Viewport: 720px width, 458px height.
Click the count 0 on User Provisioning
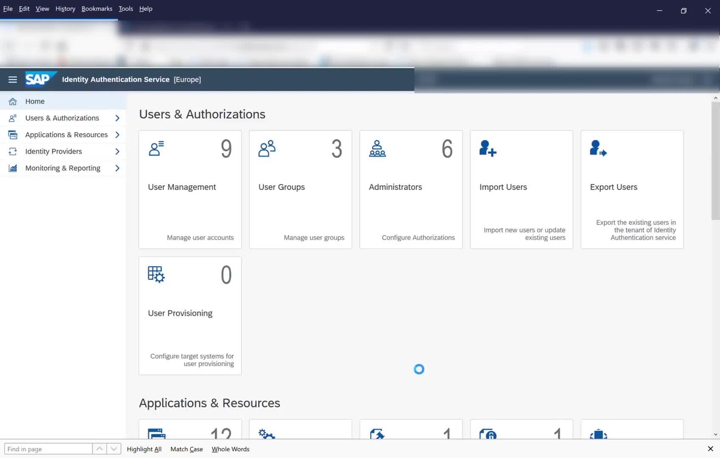pyautogui.click(x=226, y=275)
